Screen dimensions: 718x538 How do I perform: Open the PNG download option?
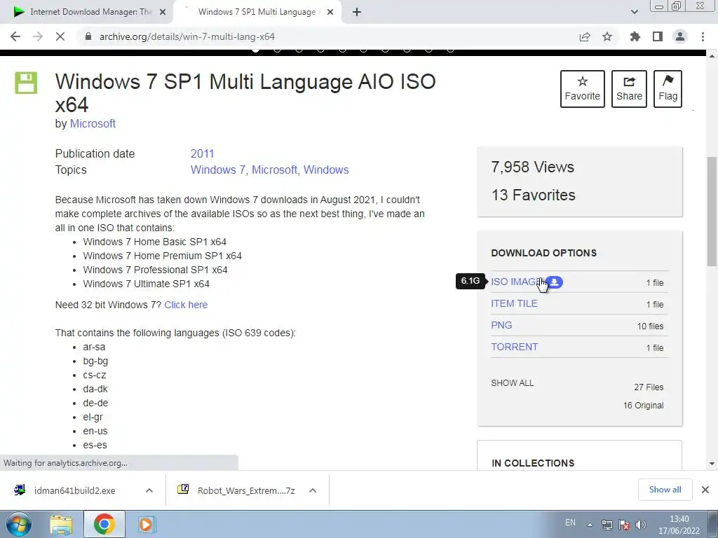click(501, 325)
